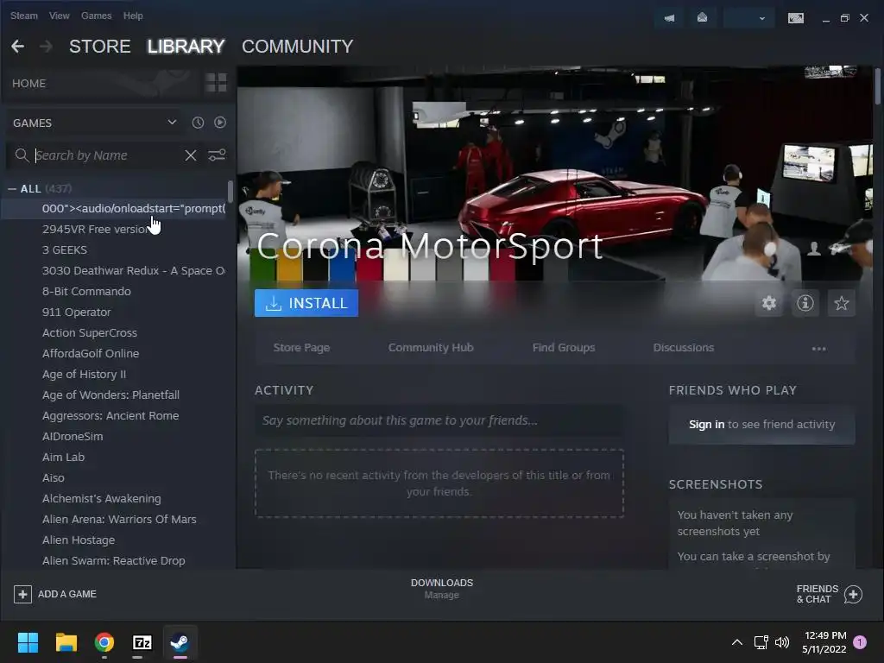Switch to the LIBRARY tab
Screen dimensions: 884x663
point(186,47)
